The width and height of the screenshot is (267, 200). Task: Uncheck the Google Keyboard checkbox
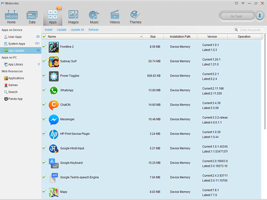tap(44, 162)
